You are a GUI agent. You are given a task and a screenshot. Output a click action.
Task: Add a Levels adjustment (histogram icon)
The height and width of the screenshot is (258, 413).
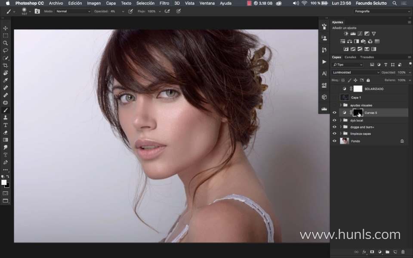coord(353,34)
